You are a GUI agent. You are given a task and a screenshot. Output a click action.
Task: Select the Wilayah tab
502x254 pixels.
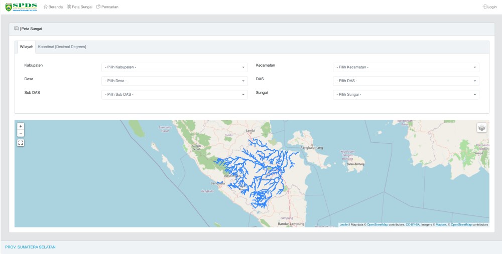pyautogui.click(x=27, y=47)
